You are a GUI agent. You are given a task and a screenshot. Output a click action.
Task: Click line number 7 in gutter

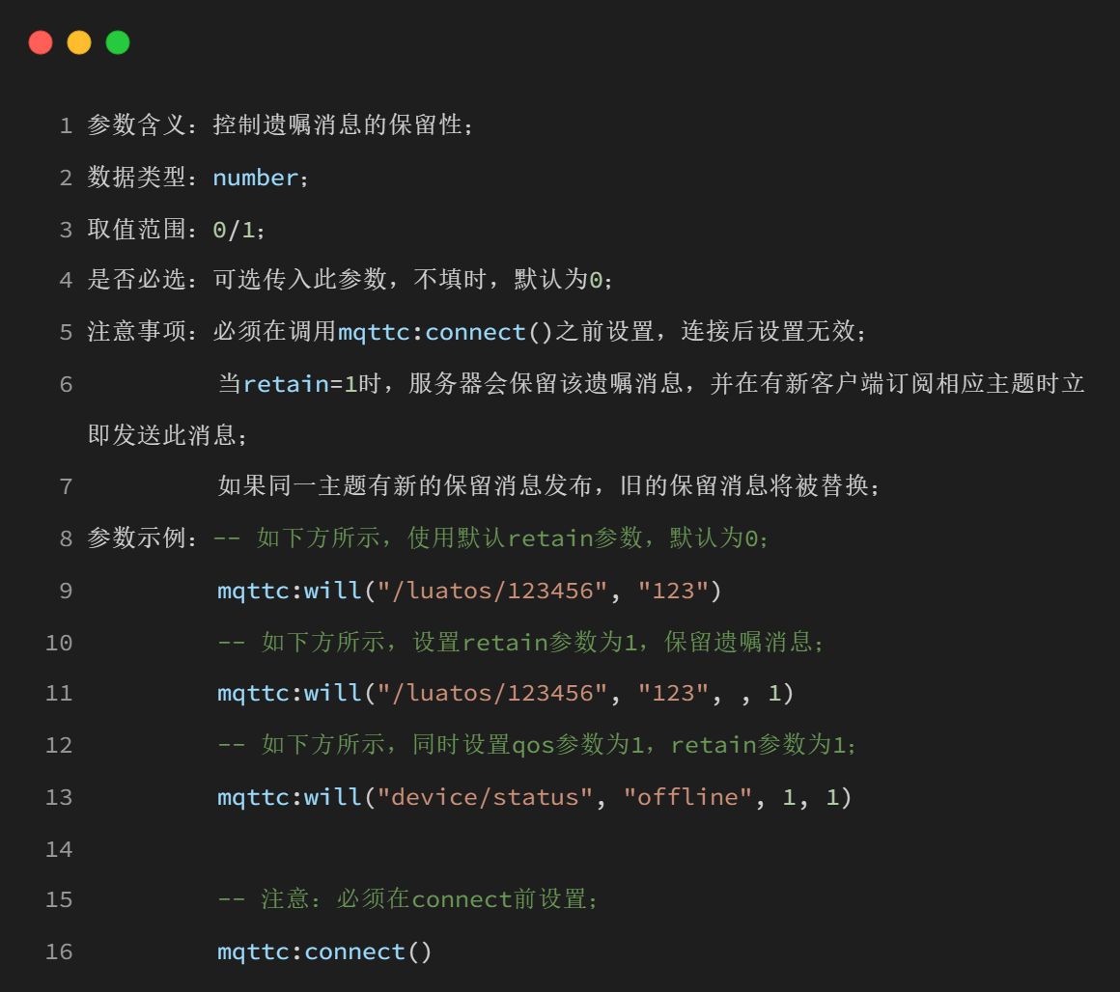pos(66,486)
